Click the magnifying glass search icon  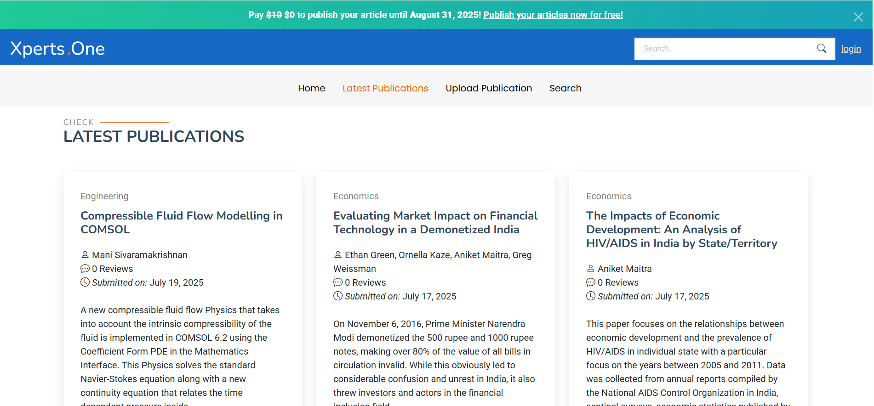click(821, 48)
